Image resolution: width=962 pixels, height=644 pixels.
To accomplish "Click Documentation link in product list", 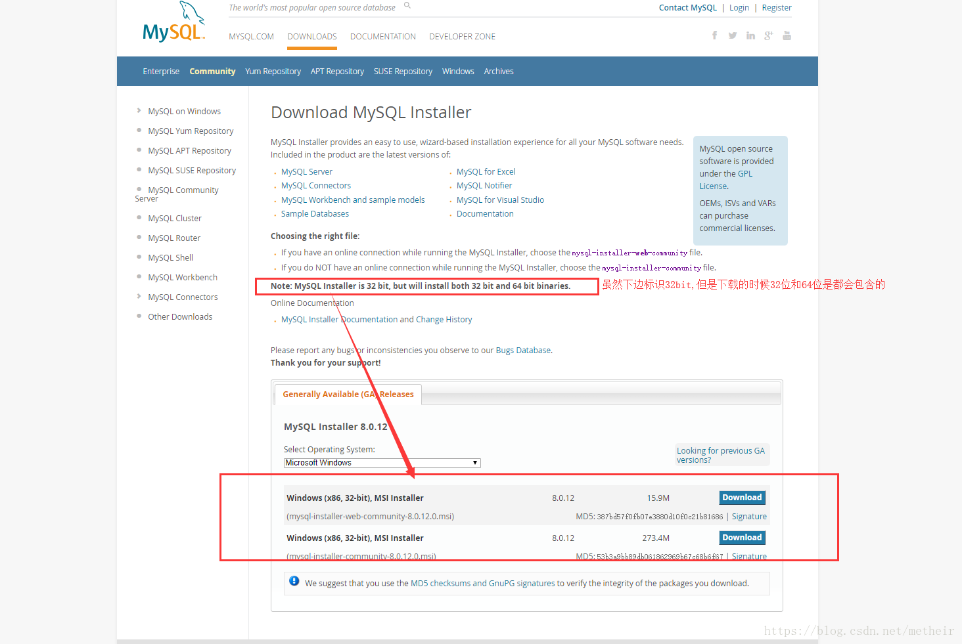I will tap(485, 214).
